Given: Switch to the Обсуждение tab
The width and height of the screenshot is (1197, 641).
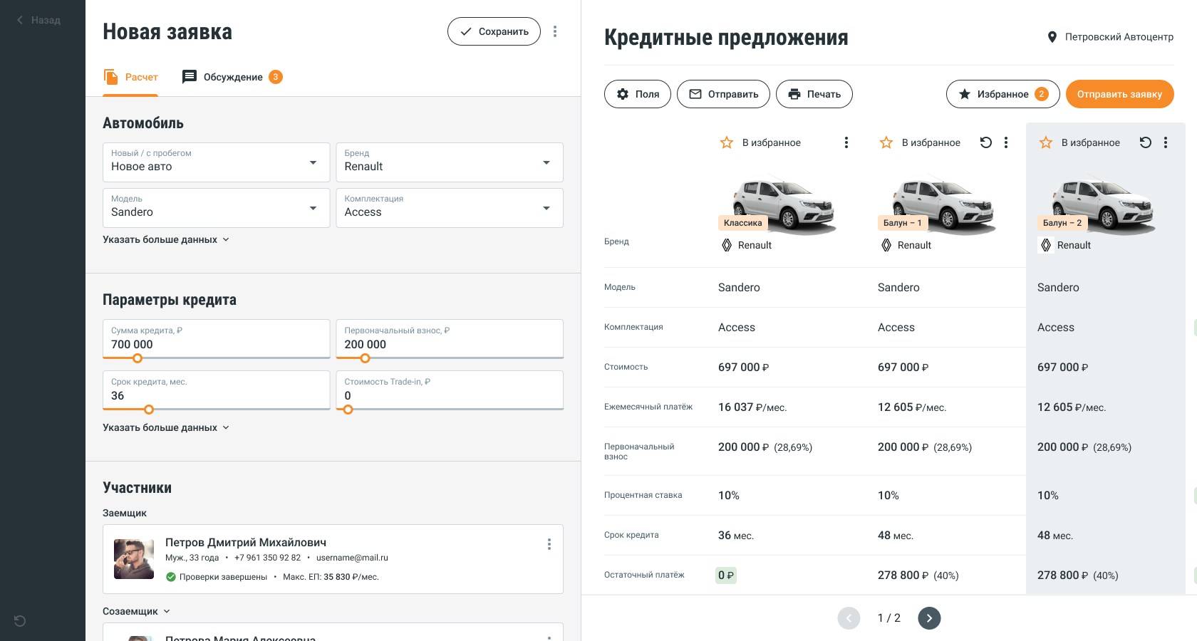Looking at the screenshot, I should click(232, 77).
